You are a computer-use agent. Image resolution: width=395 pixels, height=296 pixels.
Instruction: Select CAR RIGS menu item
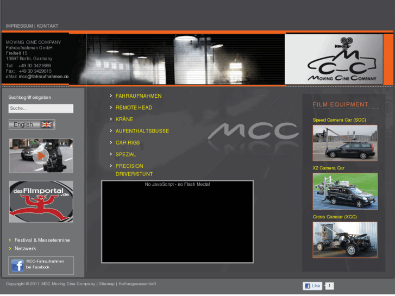tap(128, 143)
